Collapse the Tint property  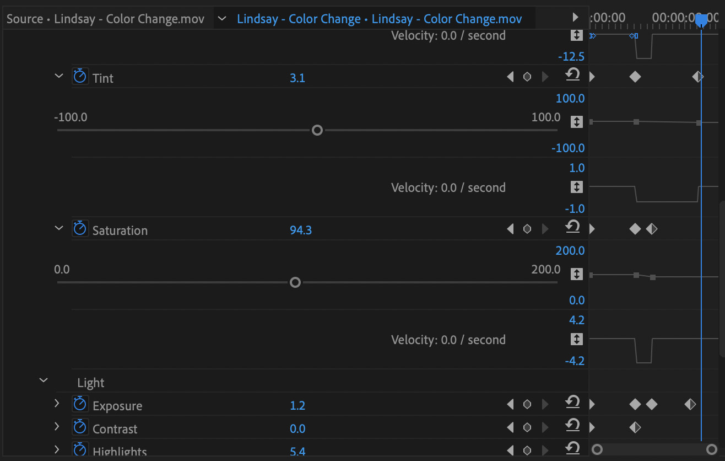coord(59,76)
